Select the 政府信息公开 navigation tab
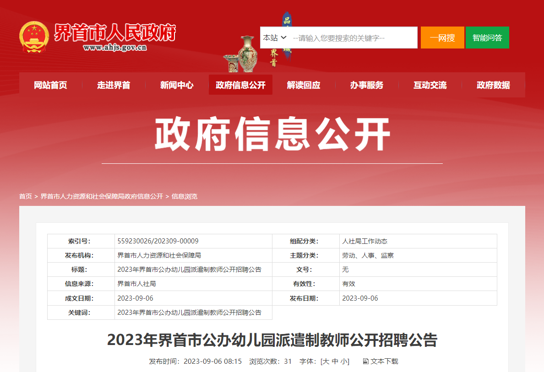The width and height of the screenshot is (544, 372). (240, 85)
